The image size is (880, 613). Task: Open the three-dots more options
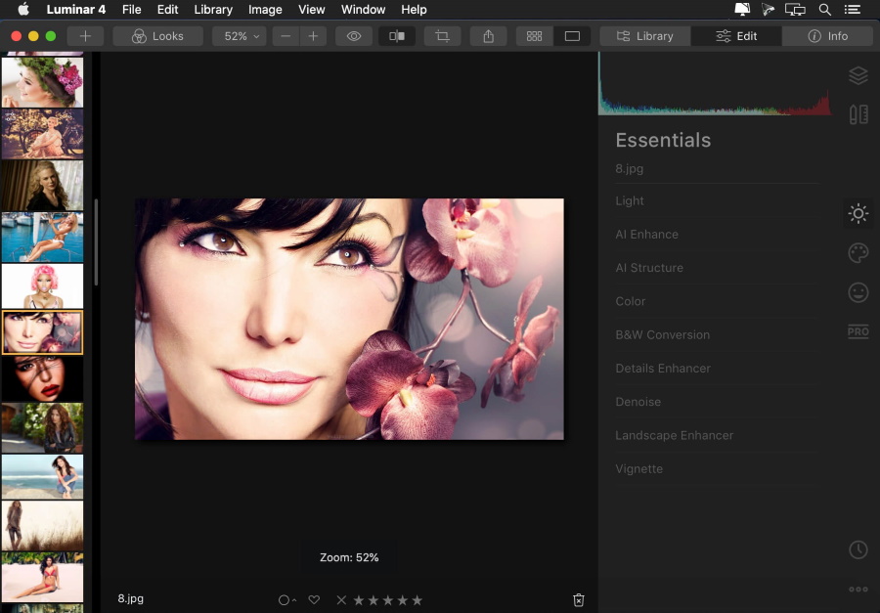coord(858,589)
